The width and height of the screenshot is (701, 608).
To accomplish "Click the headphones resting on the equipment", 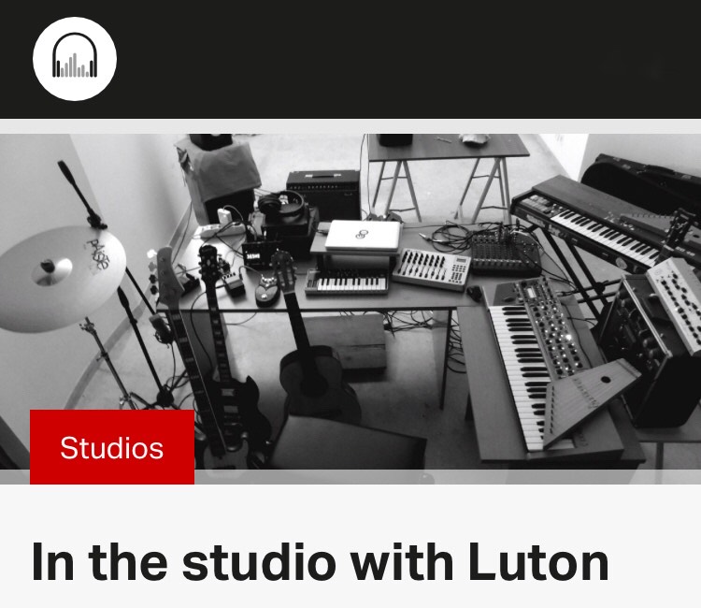I will point(281,205).
